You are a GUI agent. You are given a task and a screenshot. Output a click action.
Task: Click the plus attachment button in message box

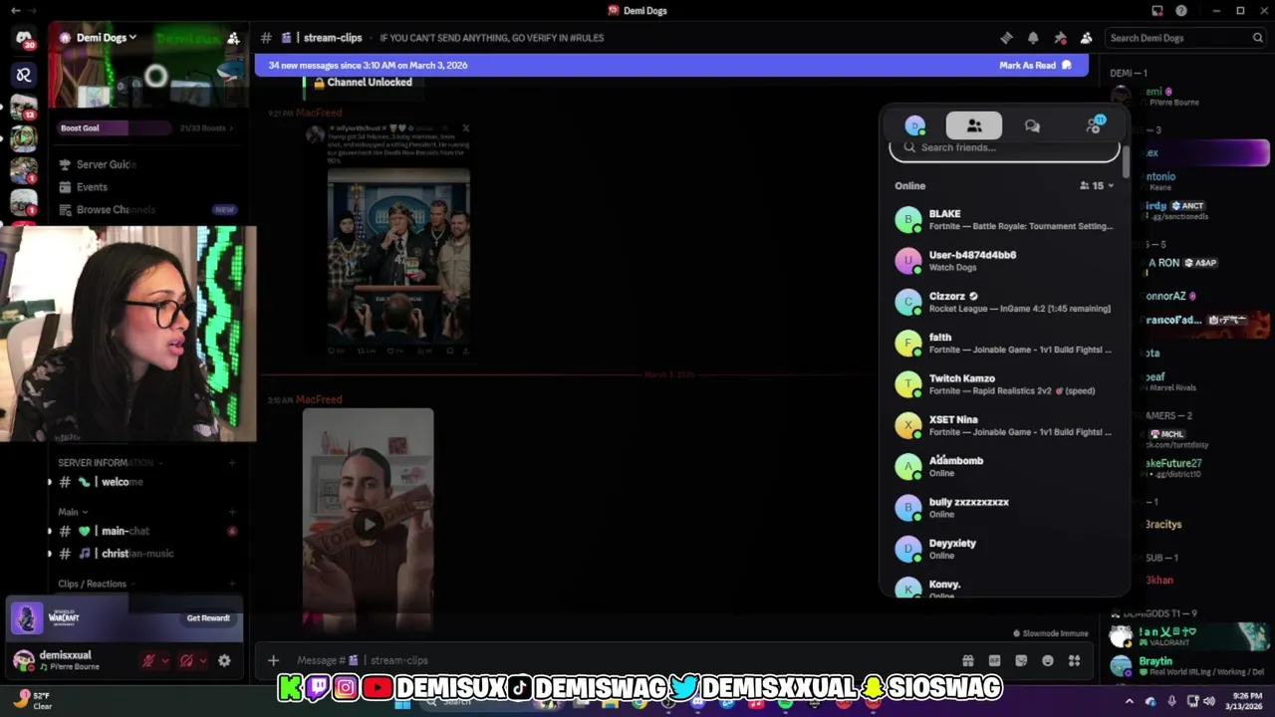(x=273, y=660)
